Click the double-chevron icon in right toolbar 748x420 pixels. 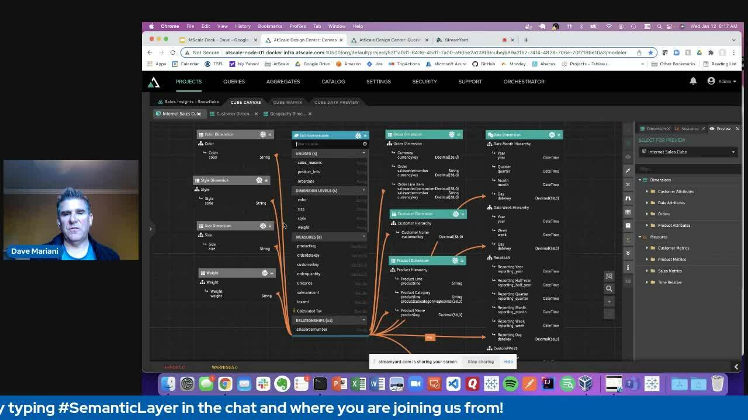tap(628, 253)
